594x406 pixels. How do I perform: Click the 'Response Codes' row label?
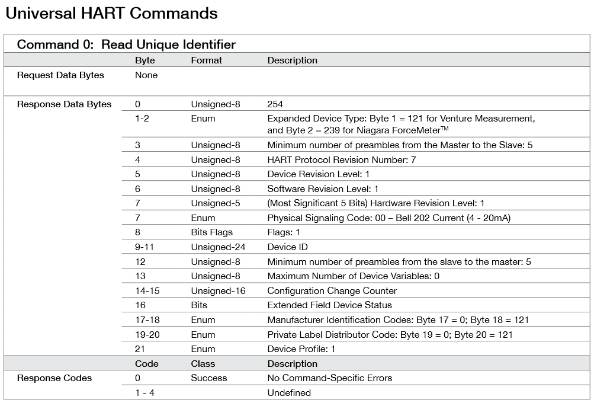[54, 378]
